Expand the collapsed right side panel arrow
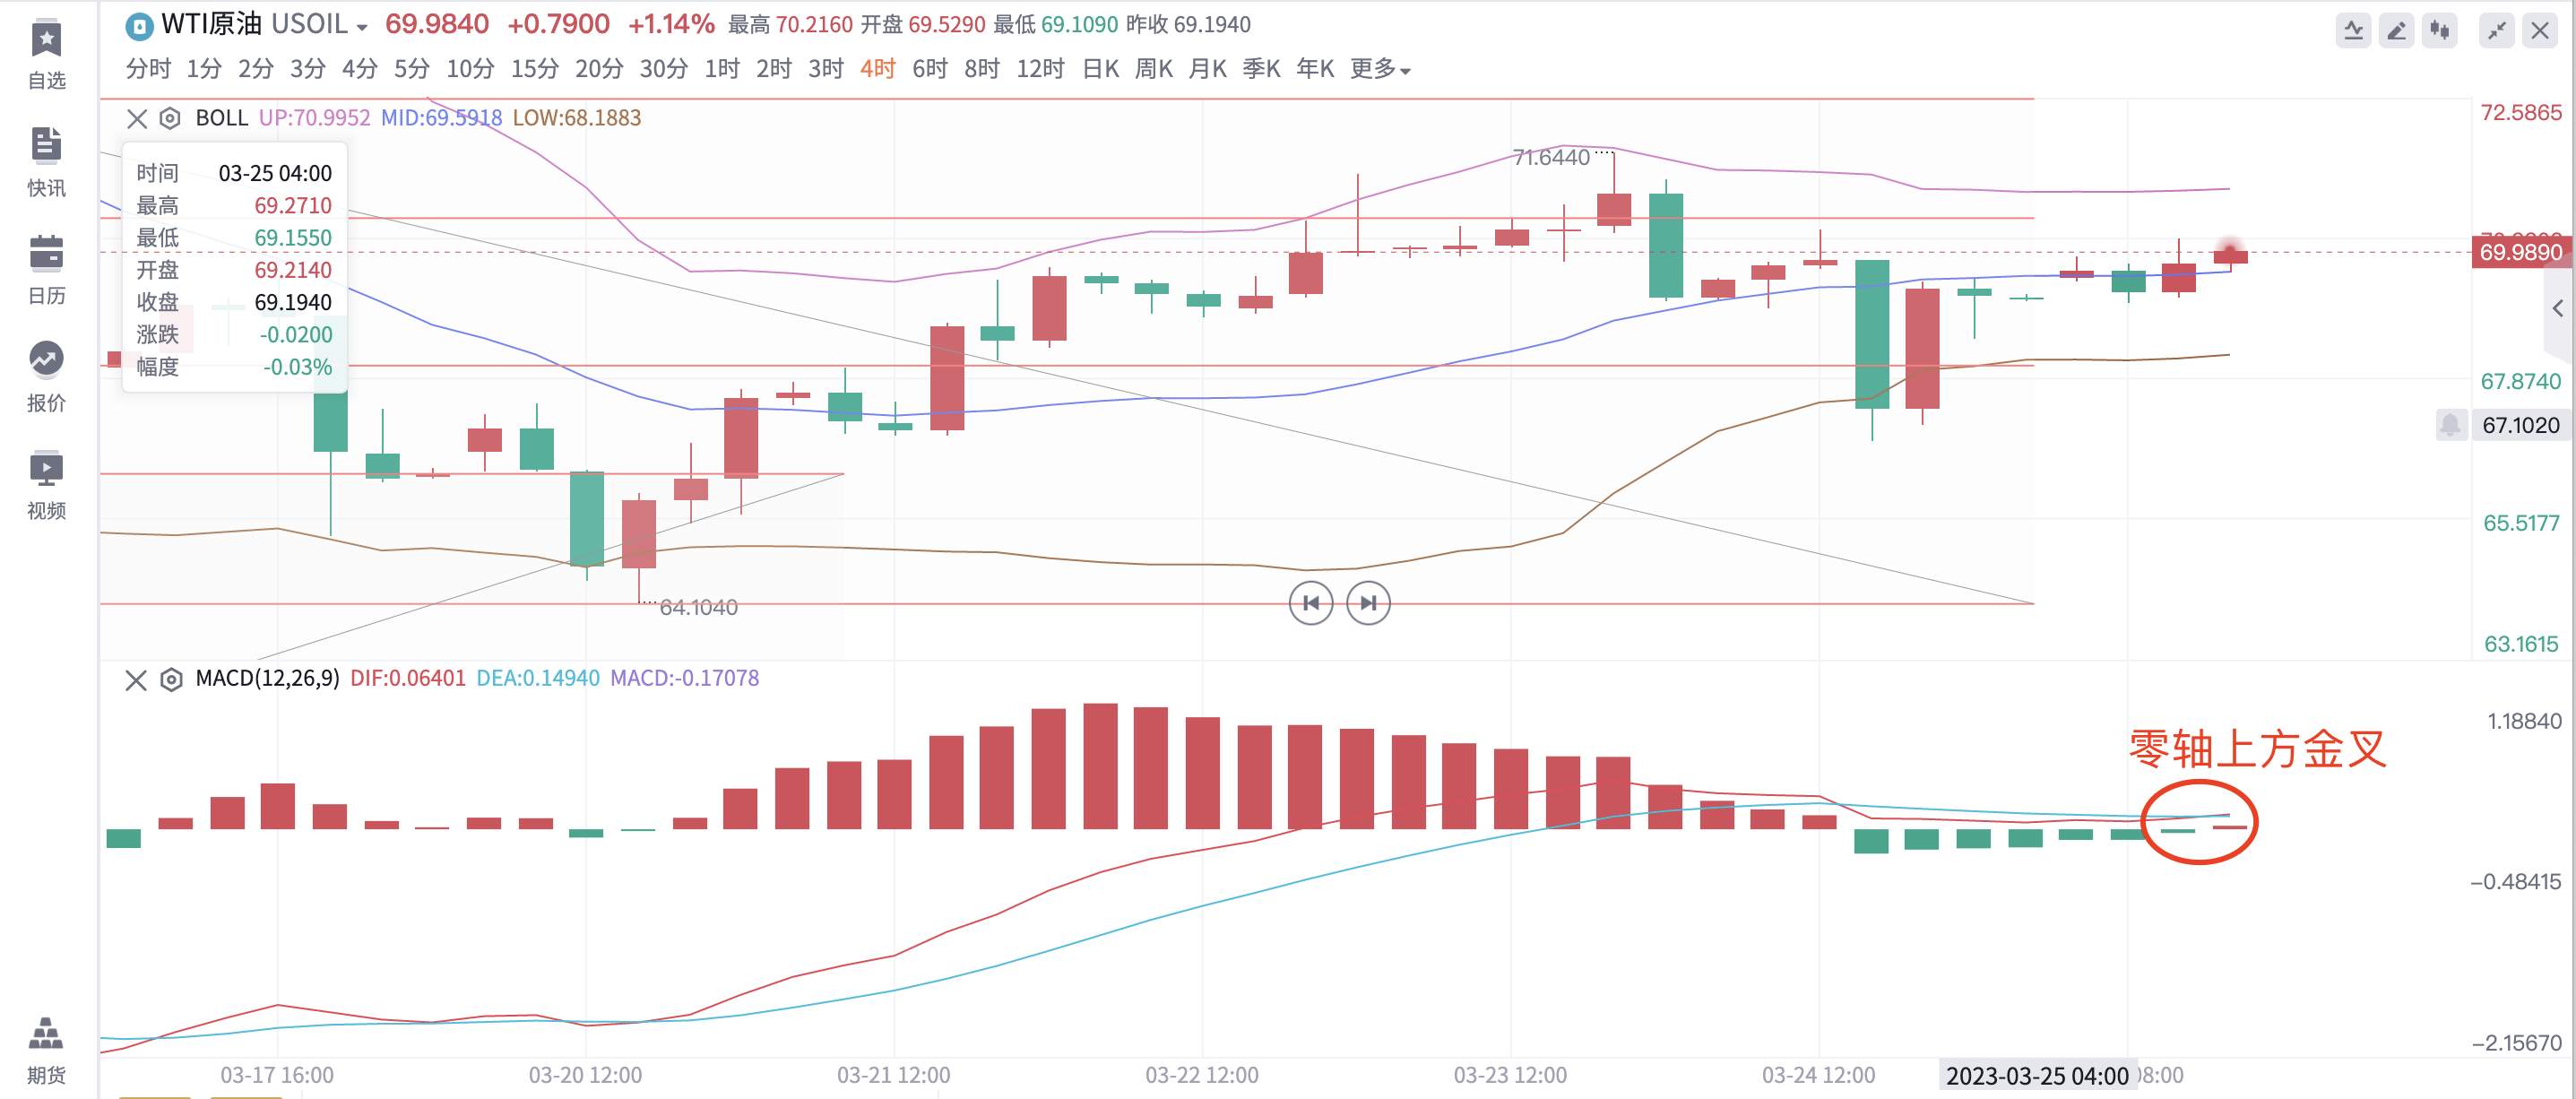Image resolution: width=2576 pixels, height=1099 pixels. pos(2557,308)
